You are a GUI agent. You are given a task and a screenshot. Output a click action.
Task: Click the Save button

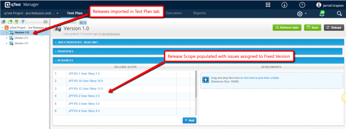point(313,28)
